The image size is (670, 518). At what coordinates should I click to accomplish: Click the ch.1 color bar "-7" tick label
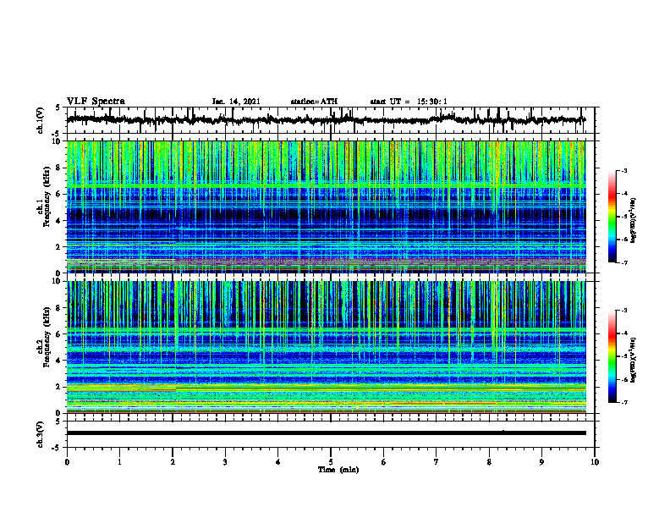(x=624, y=262)
